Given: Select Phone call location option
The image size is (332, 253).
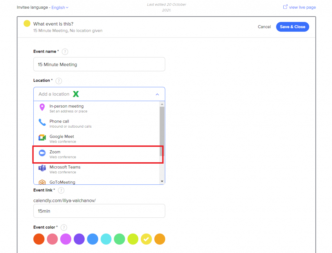Looking at the screenshot, I should point(97,124).
